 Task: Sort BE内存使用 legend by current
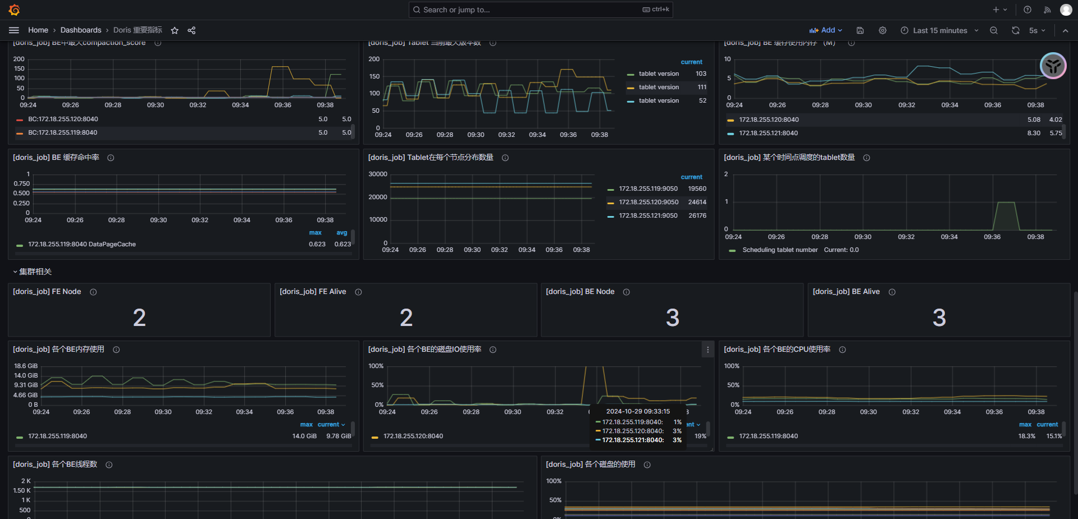[x=331, y=425]
